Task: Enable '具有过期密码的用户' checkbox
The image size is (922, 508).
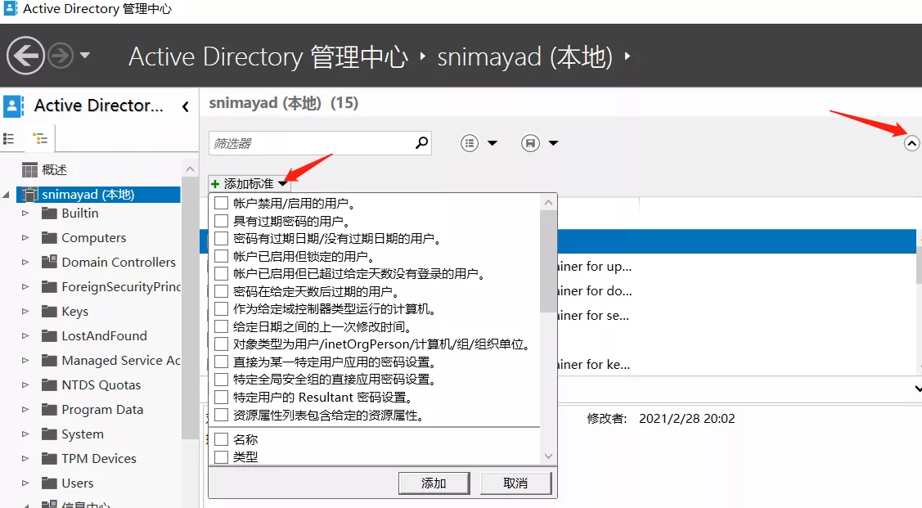Action: point(221,220)
